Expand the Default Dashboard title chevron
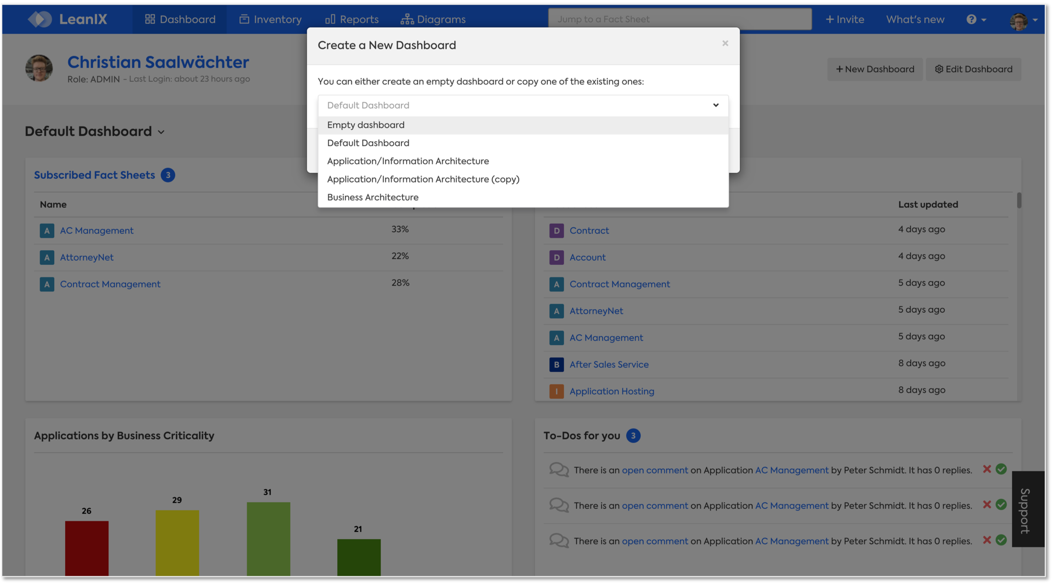Viewport: 1052px width, 583px height. pos(161,132)
